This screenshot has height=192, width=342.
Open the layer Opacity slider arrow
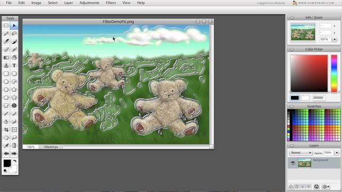[337, 153]
